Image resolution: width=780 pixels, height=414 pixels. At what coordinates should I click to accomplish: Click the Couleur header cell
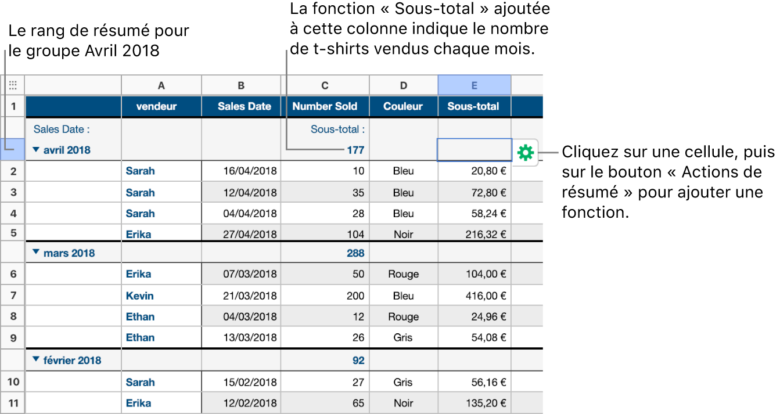point(403,106)
